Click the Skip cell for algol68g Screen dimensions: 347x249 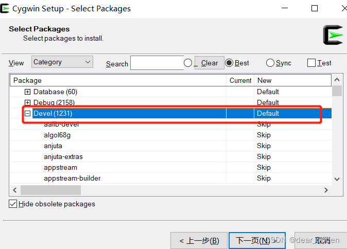[x=264, y=135]
